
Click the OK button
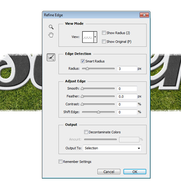point(135,172)
